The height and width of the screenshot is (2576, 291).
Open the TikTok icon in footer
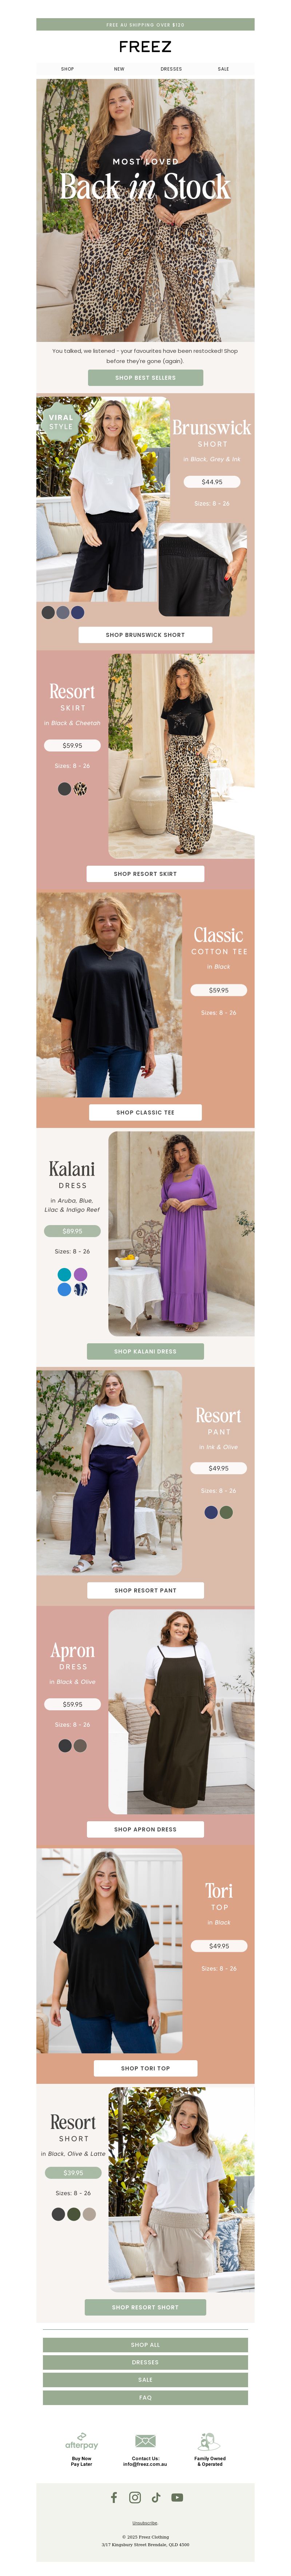point(156,2497)
